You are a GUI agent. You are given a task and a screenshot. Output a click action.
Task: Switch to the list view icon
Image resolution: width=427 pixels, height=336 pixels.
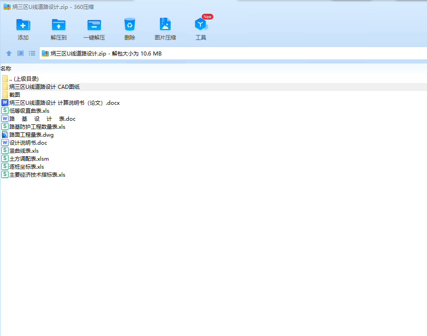pyautogui.click(x=32, y=53)
